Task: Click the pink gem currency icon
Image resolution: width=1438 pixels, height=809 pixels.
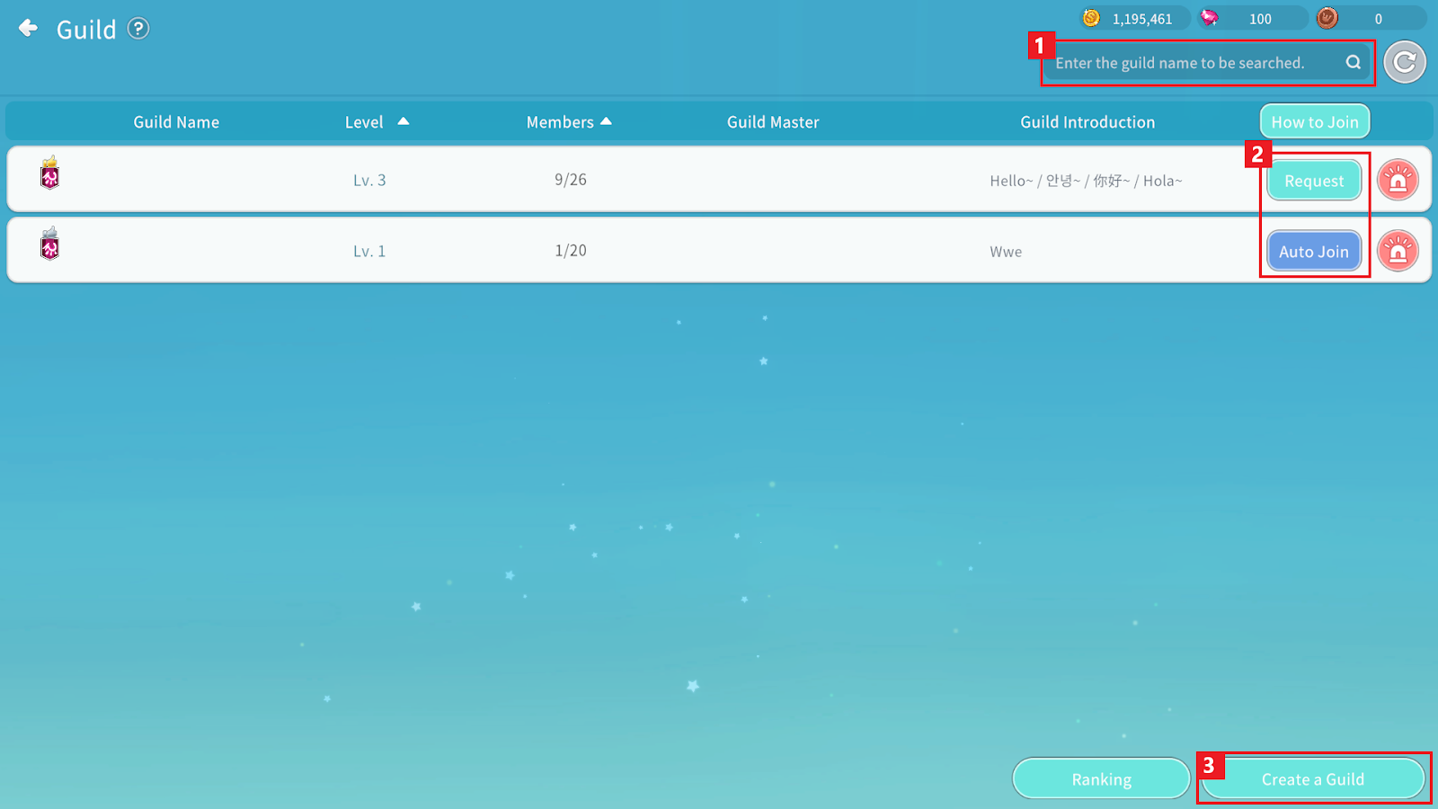Action: (x=1210, y=18)
